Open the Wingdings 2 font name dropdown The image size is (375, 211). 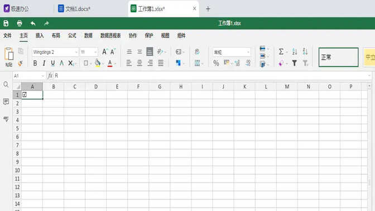76,52
